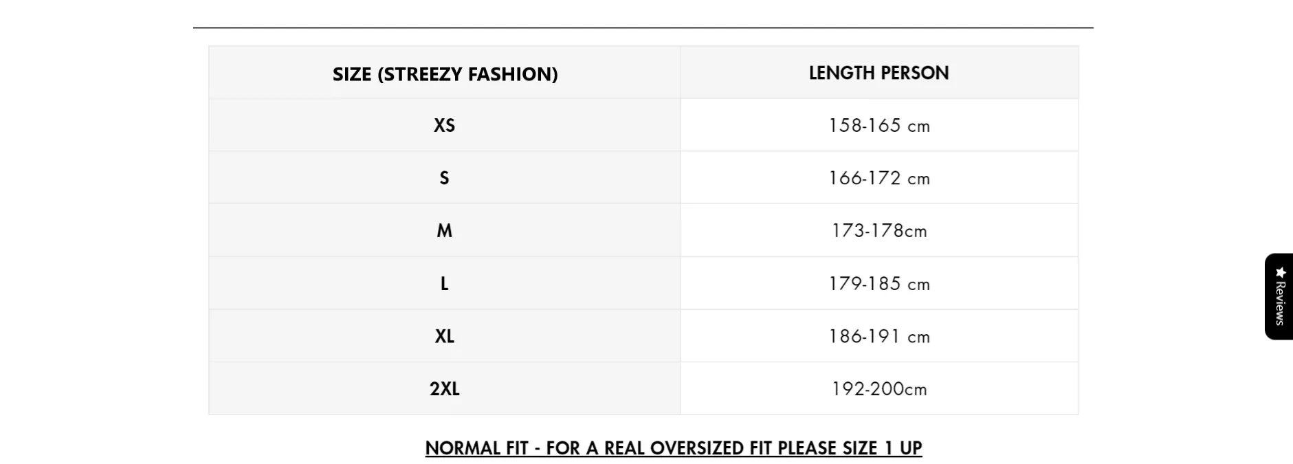1293x464 pixels.
Task: Click the LENGTH PERSON column header
Action: (878, 73)
